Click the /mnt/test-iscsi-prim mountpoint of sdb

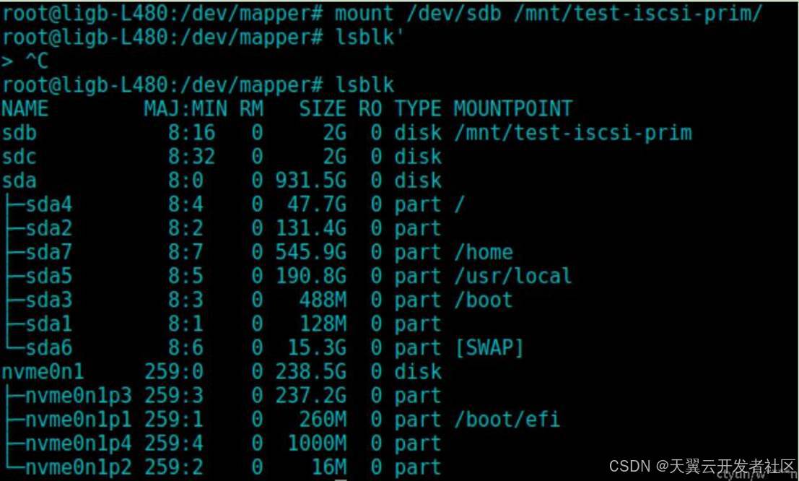(572, 133)
